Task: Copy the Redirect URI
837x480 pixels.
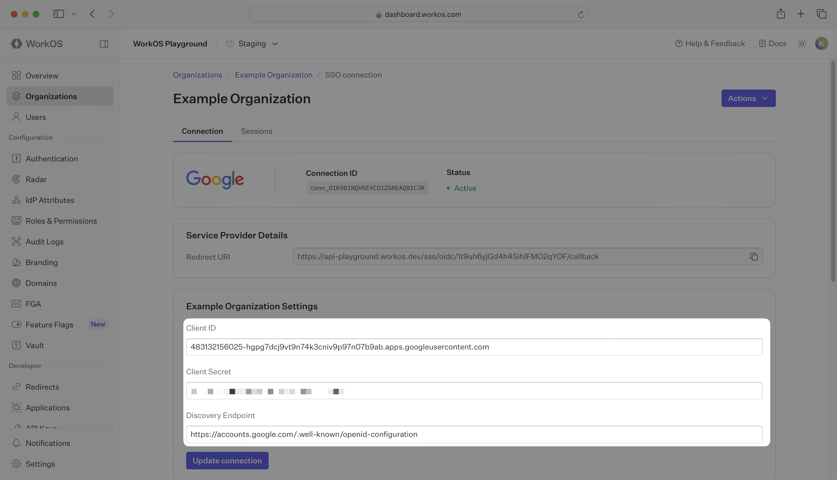Action: click(754, 256)
